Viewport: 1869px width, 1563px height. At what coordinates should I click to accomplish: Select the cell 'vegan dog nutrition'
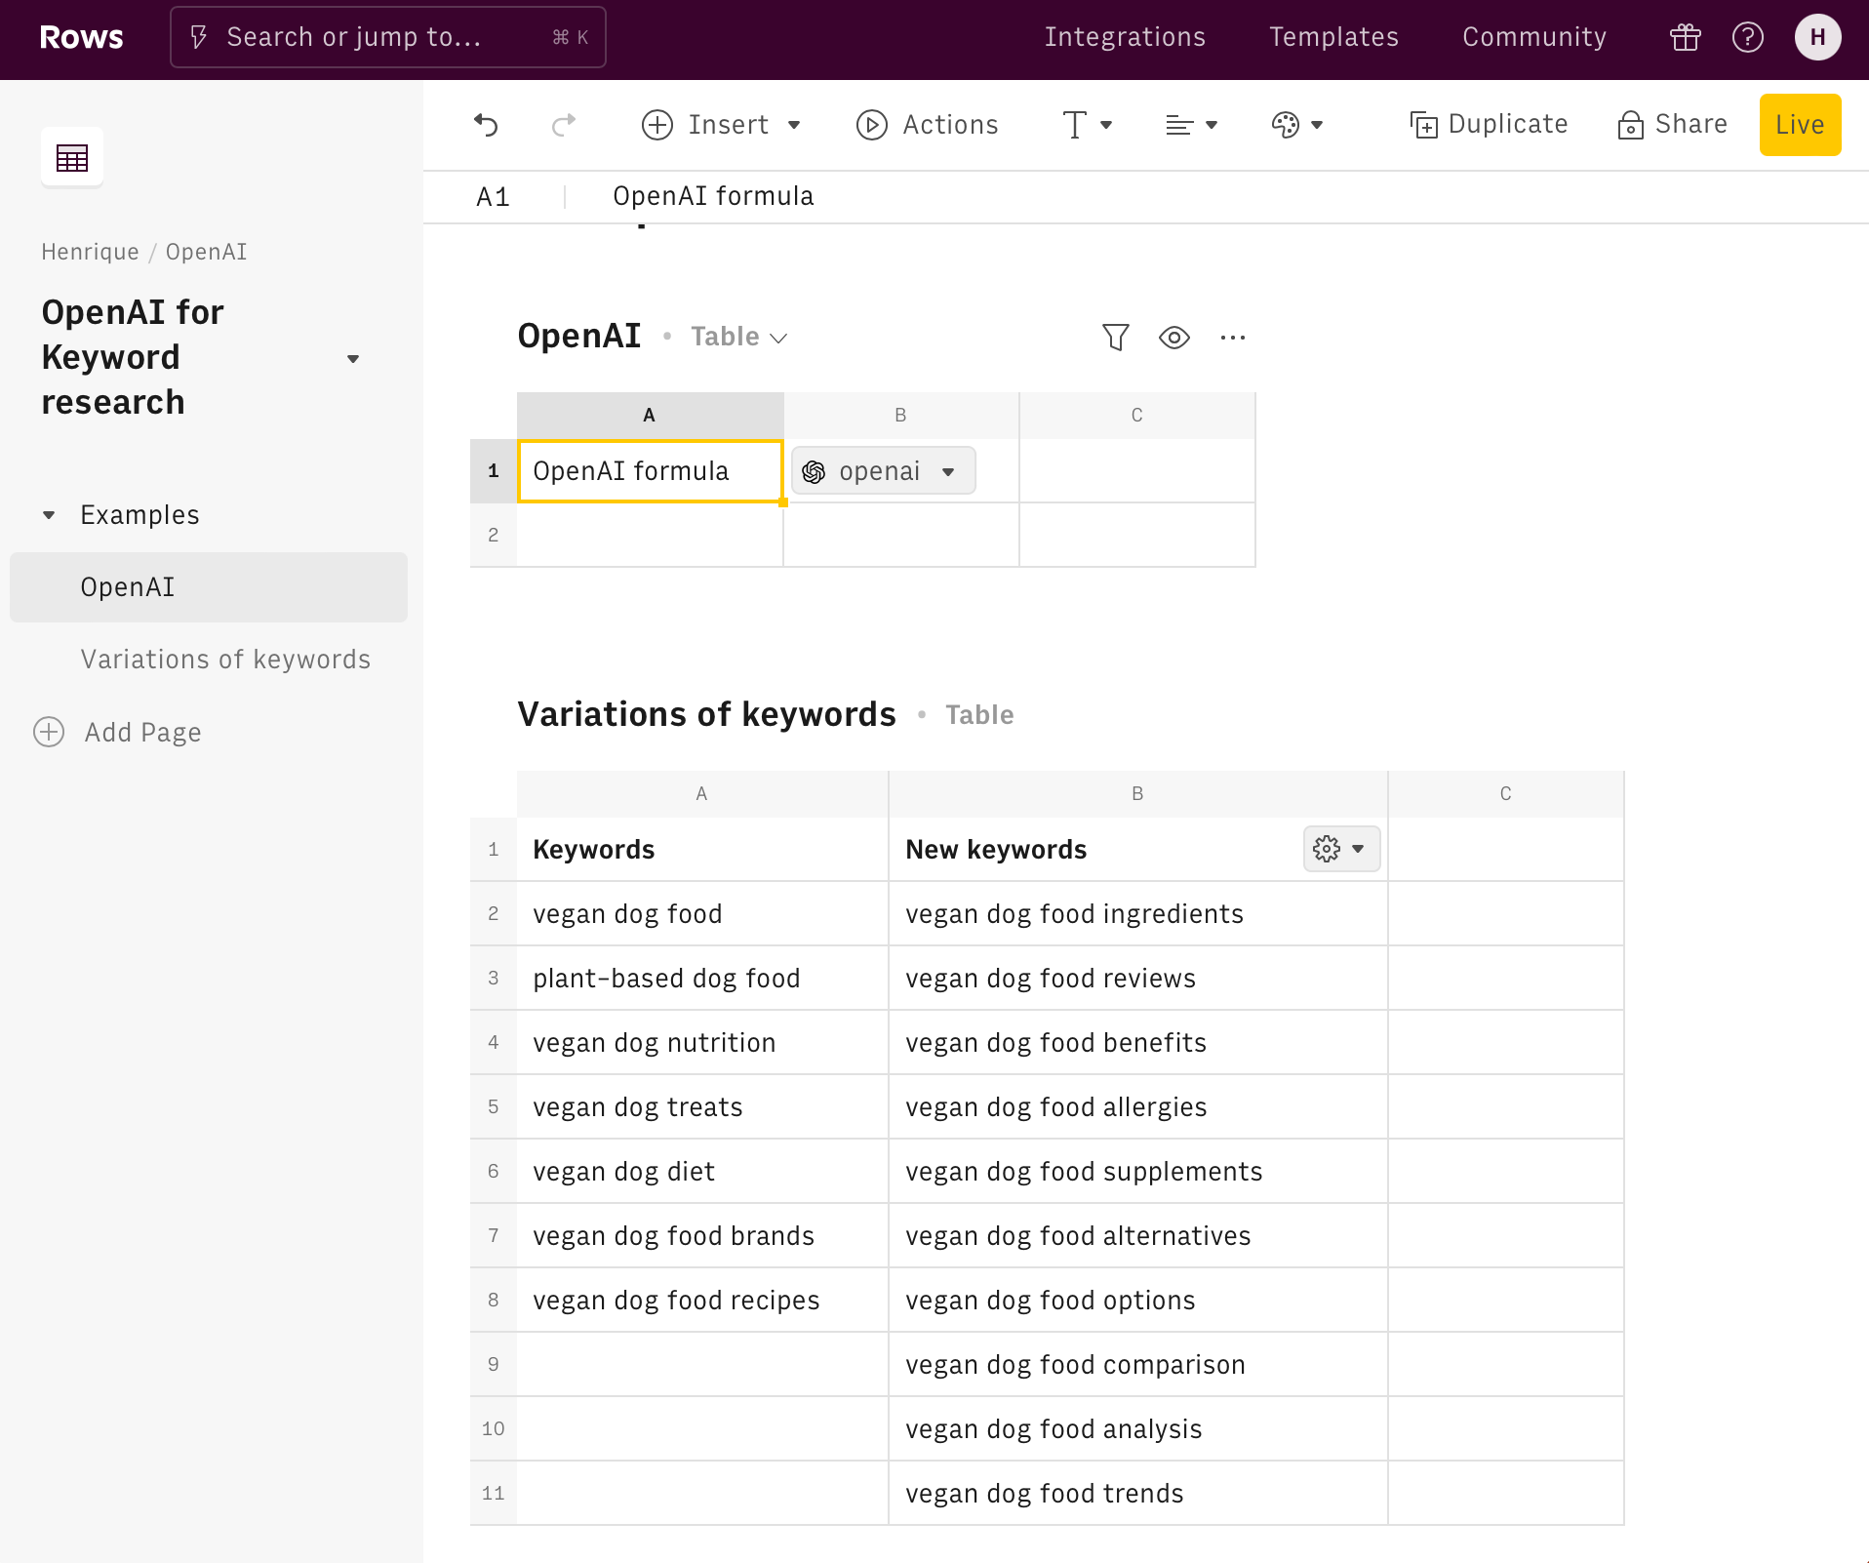click(x=702, y=1043)
